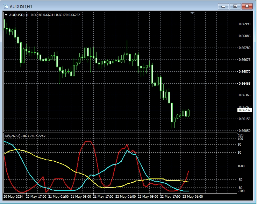Maximize the AUDUSD,H1 chart window
This screenshot has width=257, height=204.
(x=235, y=6)
